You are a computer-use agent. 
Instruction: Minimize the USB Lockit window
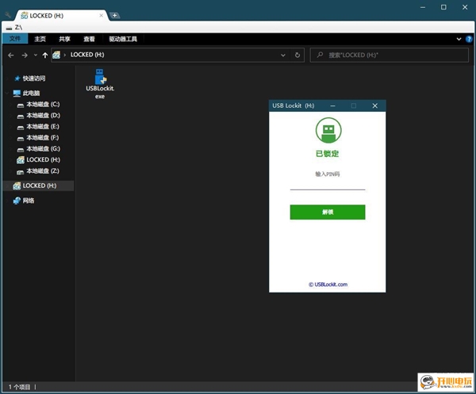[332, 106]
